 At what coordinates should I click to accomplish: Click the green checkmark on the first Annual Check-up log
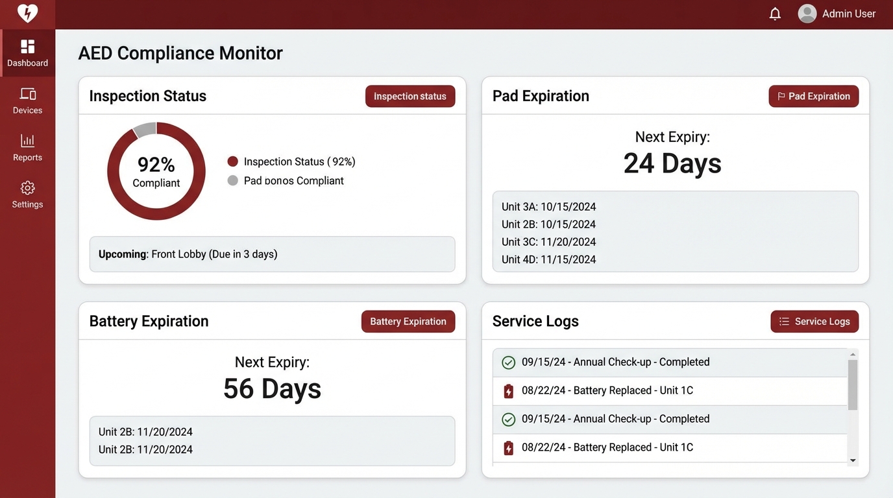pos(509,362)
